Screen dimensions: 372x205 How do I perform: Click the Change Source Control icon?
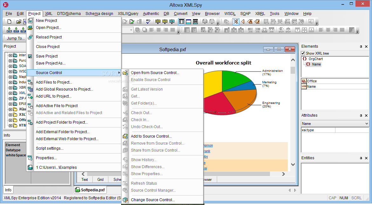tap(125, 200)
